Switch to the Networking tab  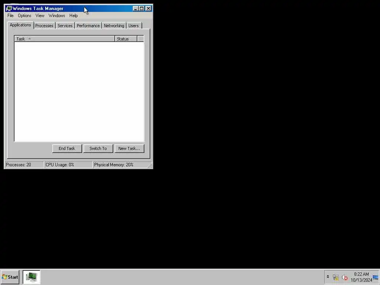pyautogui.click(x=114, y=26)
